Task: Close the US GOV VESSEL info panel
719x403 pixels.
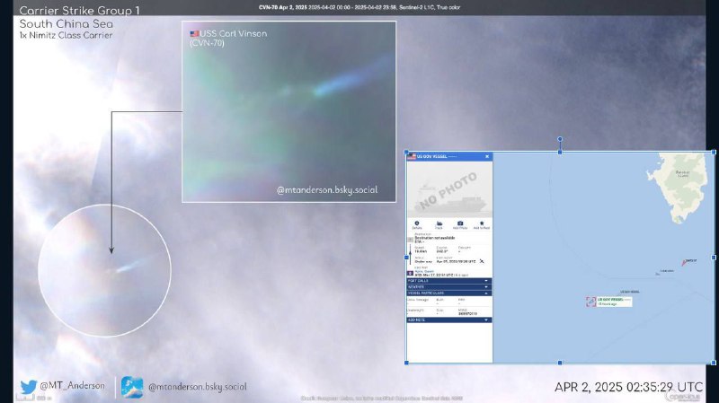Action: [487, 156]
